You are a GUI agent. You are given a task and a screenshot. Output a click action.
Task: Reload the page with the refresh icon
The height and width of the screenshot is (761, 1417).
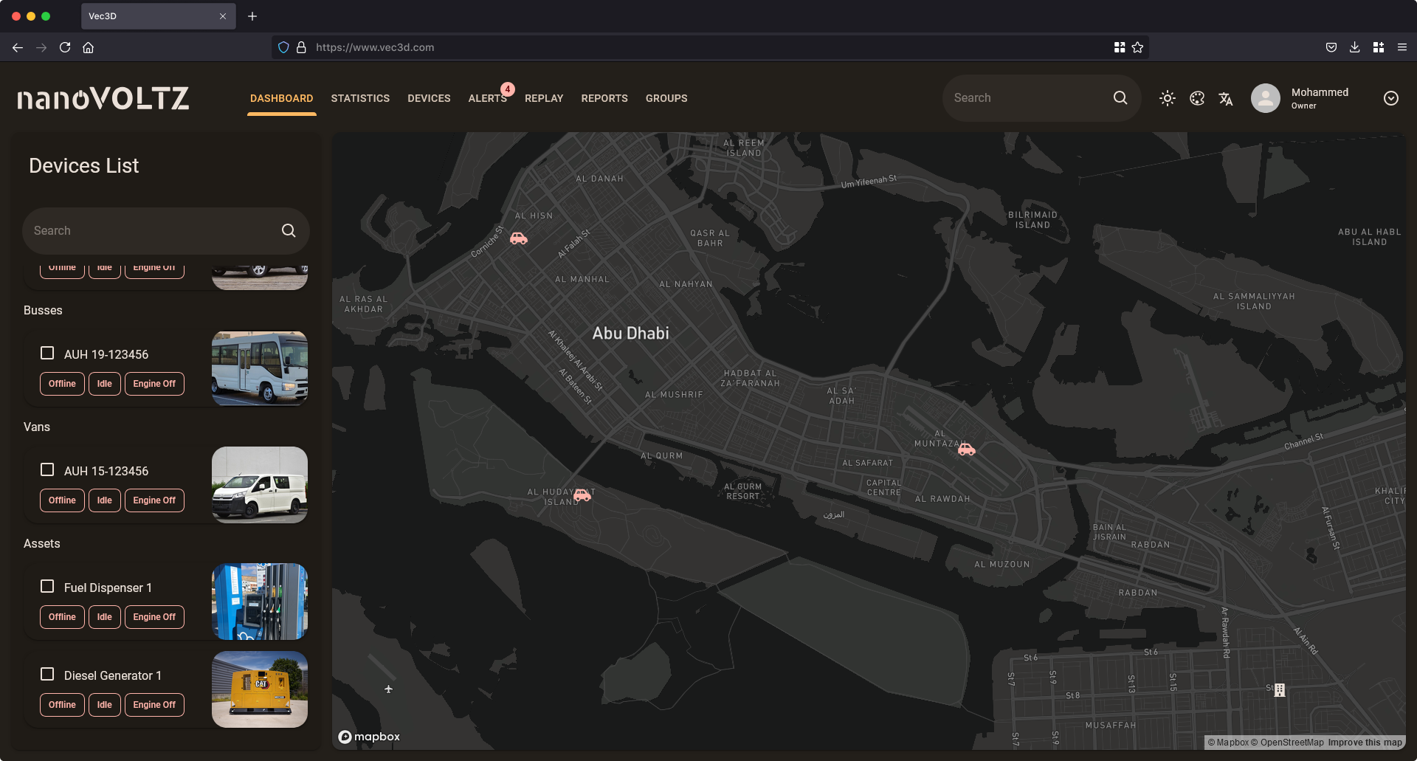[65, 47]
